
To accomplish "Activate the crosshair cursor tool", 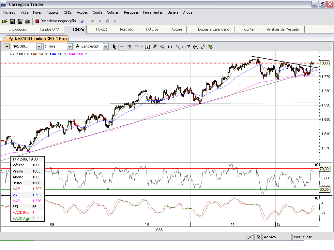I will pyautogui.click(x=122, y=47).
